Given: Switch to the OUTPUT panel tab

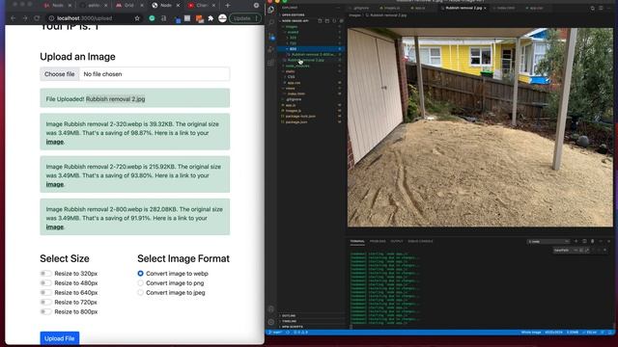Looking at the screenshot, I should (397, 241).
